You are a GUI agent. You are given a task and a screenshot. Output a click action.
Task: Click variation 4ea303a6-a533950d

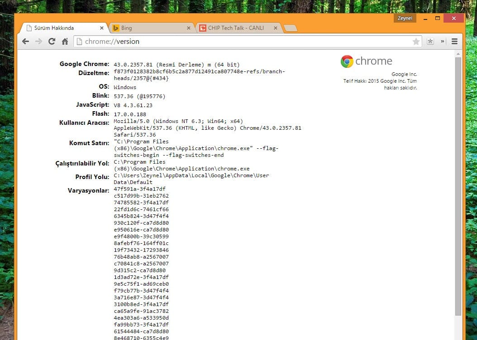pos(141,318)
